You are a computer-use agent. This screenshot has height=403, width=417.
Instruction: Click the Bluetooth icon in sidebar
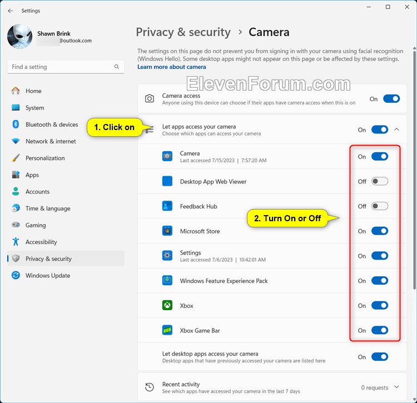point(16,124)
